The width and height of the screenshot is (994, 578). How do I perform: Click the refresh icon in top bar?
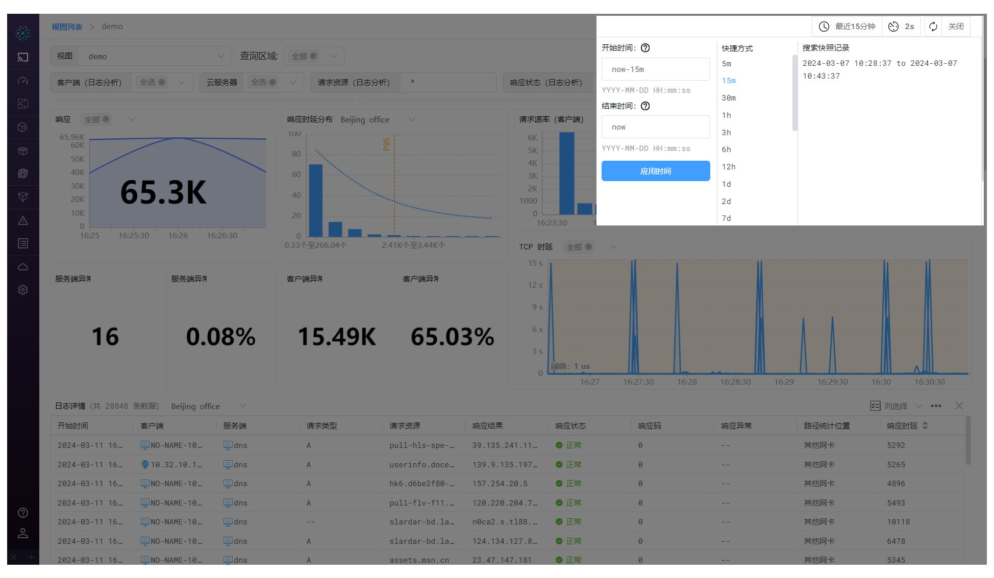tap(933, 27)
